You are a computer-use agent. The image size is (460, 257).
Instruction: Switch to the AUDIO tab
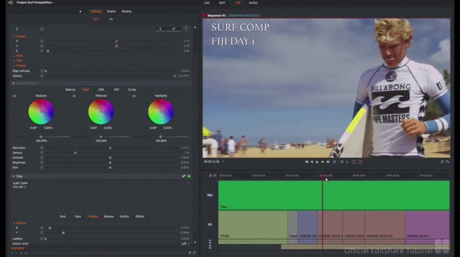pos(253,3)
